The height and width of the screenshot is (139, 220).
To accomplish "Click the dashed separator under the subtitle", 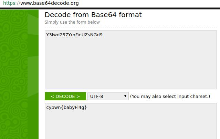I will [x=131, y=27].
